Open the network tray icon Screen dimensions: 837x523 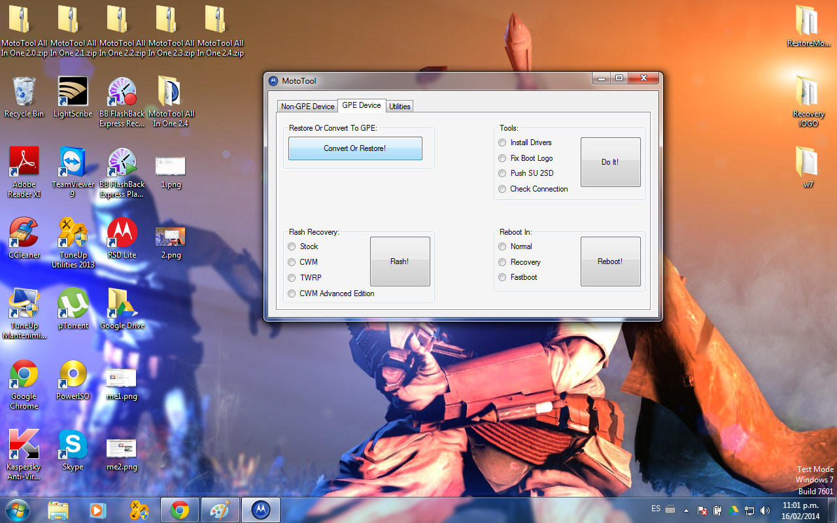pos(749,510)
